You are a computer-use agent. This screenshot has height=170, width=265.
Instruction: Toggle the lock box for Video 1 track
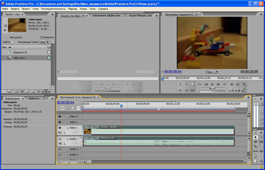[x=64, y=128]
